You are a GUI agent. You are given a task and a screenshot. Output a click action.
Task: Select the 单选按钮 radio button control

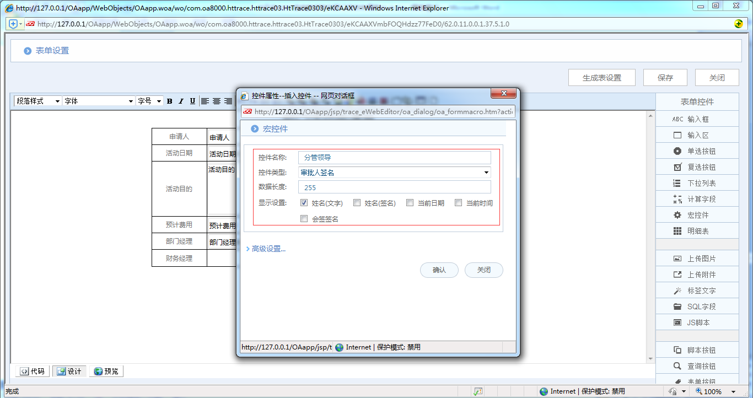pyautogui.click(x=697, y=150)
